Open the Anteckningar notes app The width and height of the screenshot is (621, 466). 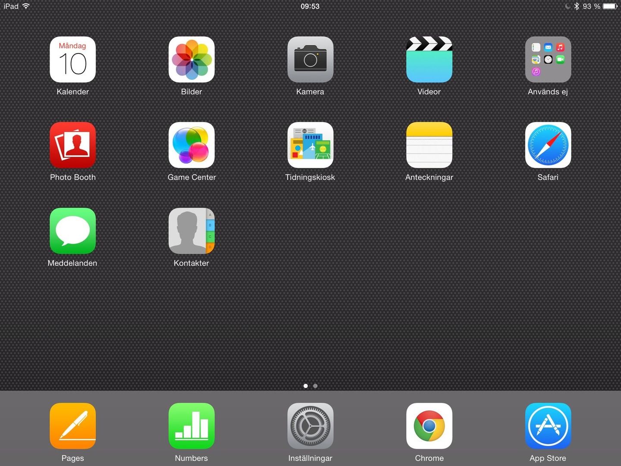[x=429, y=145]
